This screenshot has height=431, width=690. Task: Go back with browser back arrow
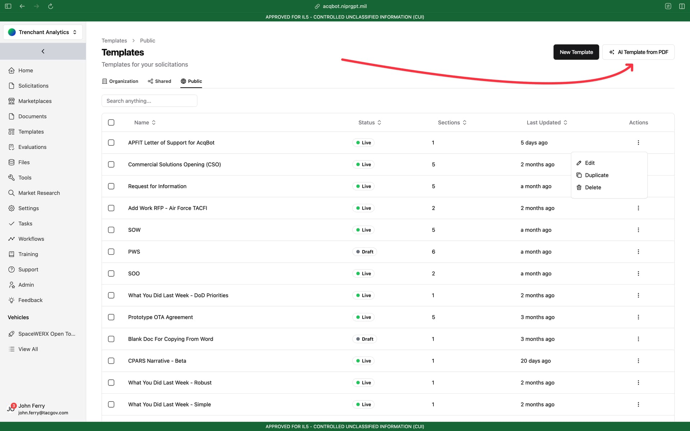pyautogui.click(x=22, y=6)
